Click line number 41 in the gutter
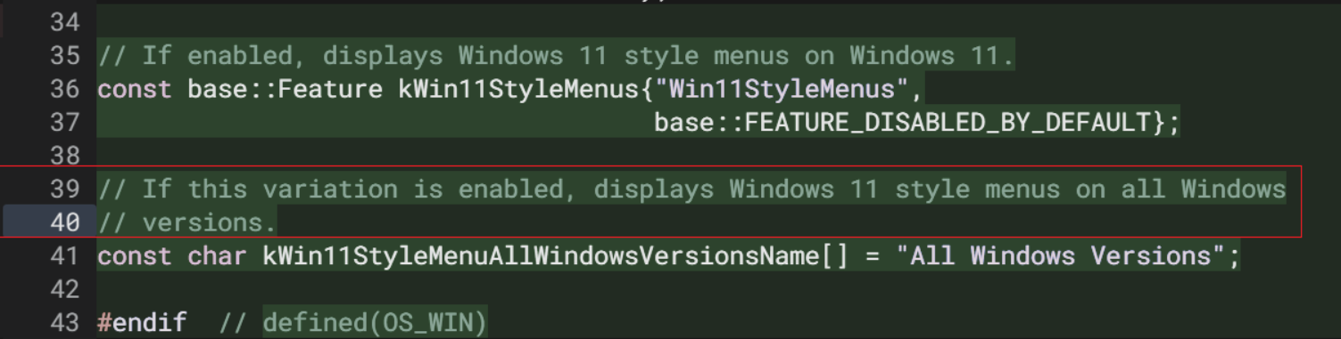The width and height of the screenshot is (1341, 339). point(65,256)
